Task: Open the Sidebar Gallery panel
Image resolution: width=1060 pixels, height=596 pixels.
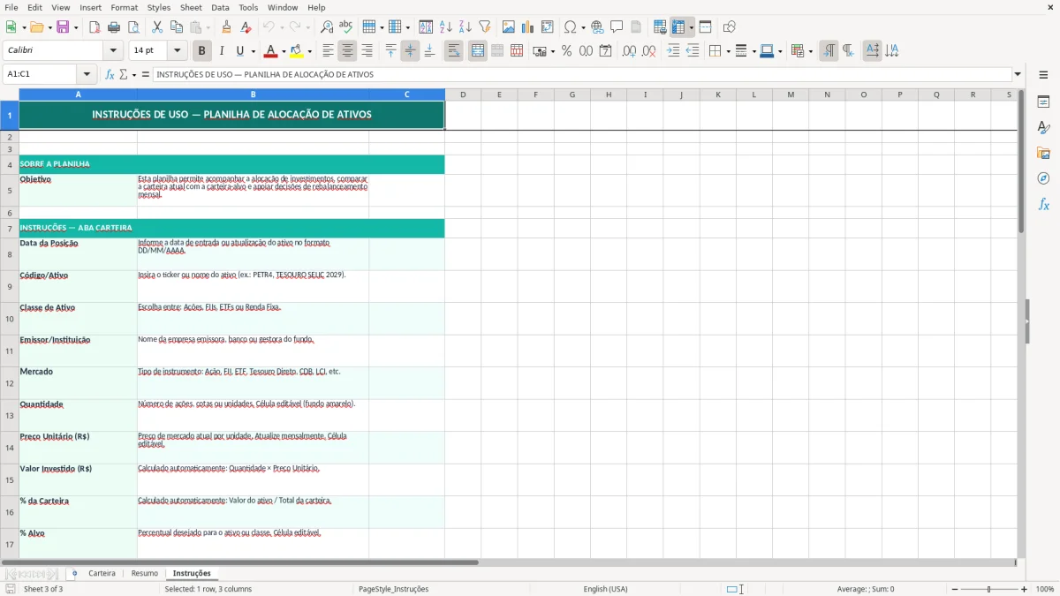Action: pos(1043,154)
